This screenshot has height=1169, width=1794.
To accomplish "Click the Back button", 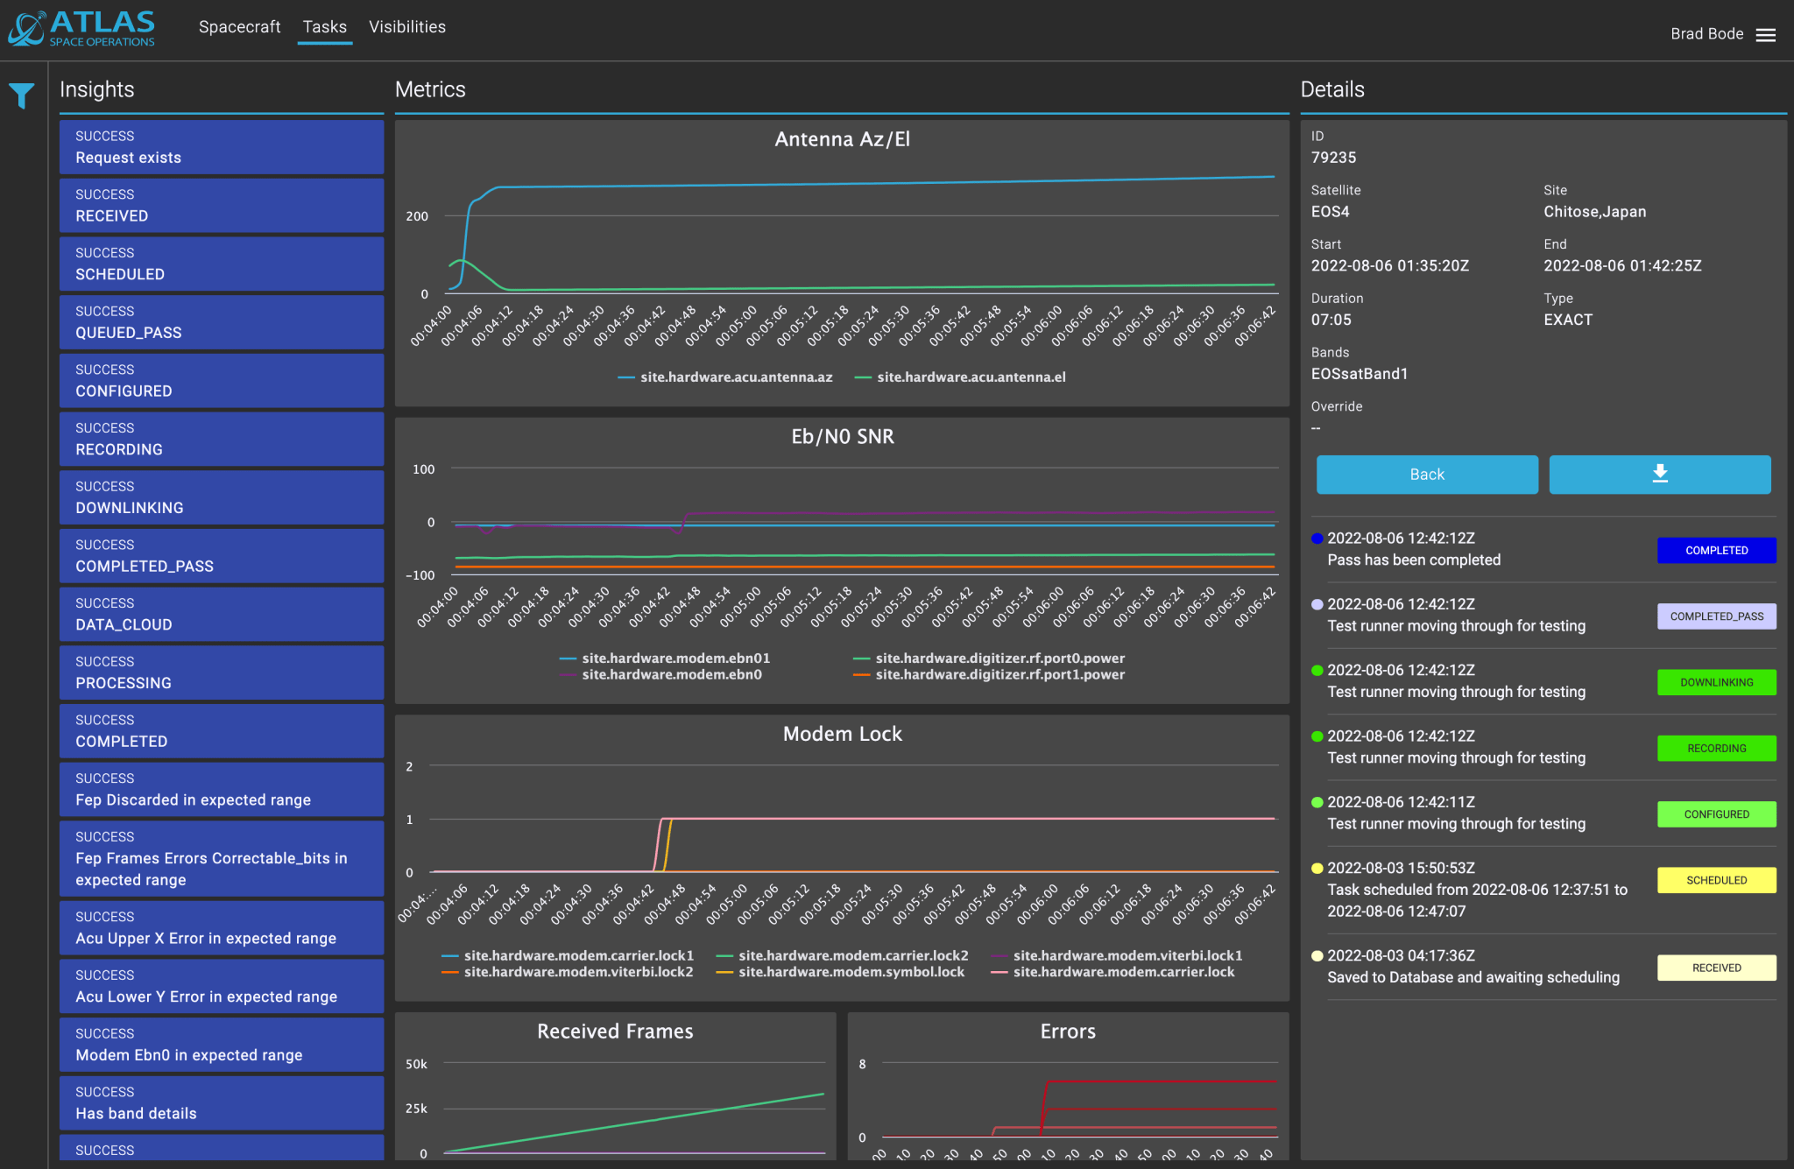I will pyautogui.click(x=1426, y=474).
